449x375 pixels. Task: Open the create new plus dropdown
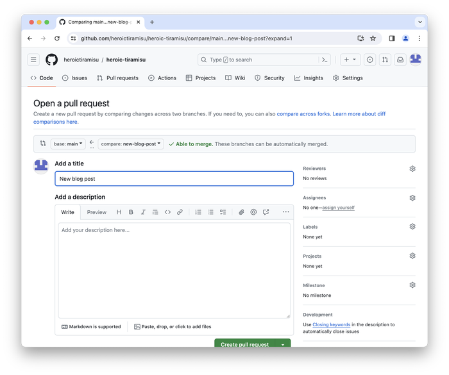click(x=350, y=60)
